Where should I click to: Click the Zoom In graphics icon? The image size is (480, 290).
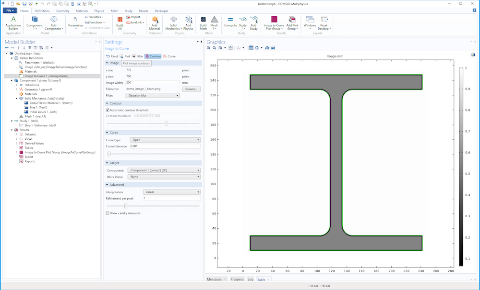pos(209,48)
